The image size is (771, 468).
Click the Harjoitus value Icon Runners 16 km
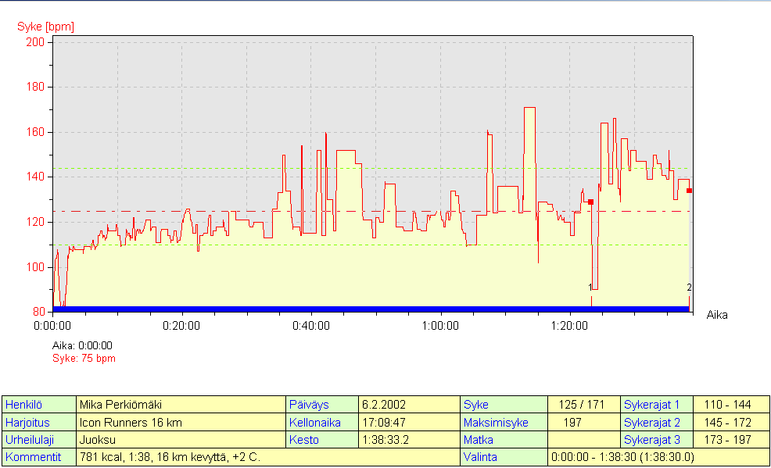181,423
